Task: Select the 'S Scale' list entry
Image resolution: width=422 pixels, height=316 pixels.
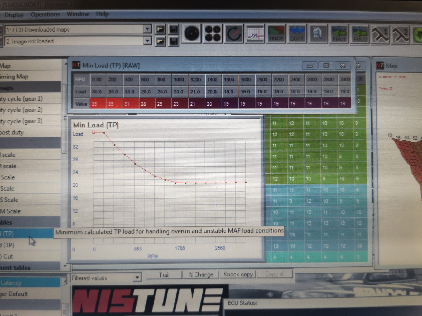Action: (30, 200)
